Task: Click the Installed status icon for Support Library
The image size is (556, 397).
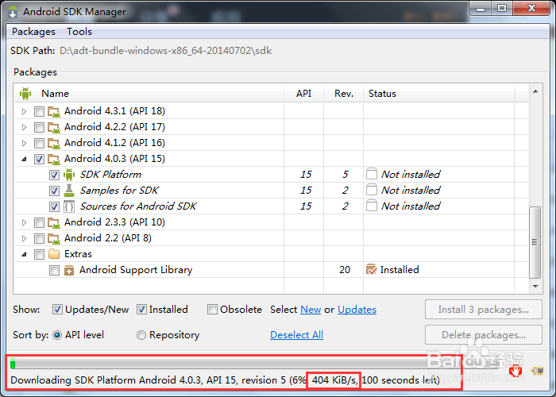Action: (371, 270)
